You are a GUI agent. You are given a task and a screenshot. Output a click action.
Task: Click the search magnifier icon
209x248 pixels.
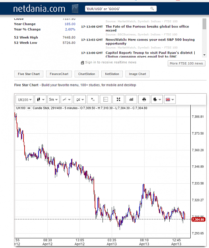[x=152, y=9]
